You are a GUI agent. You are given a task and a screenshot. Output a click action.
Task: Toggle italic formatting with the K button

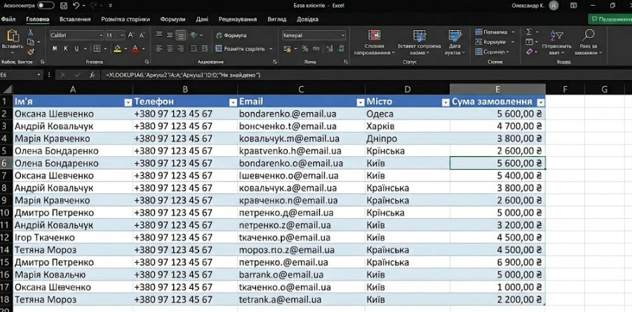[66, 49]
